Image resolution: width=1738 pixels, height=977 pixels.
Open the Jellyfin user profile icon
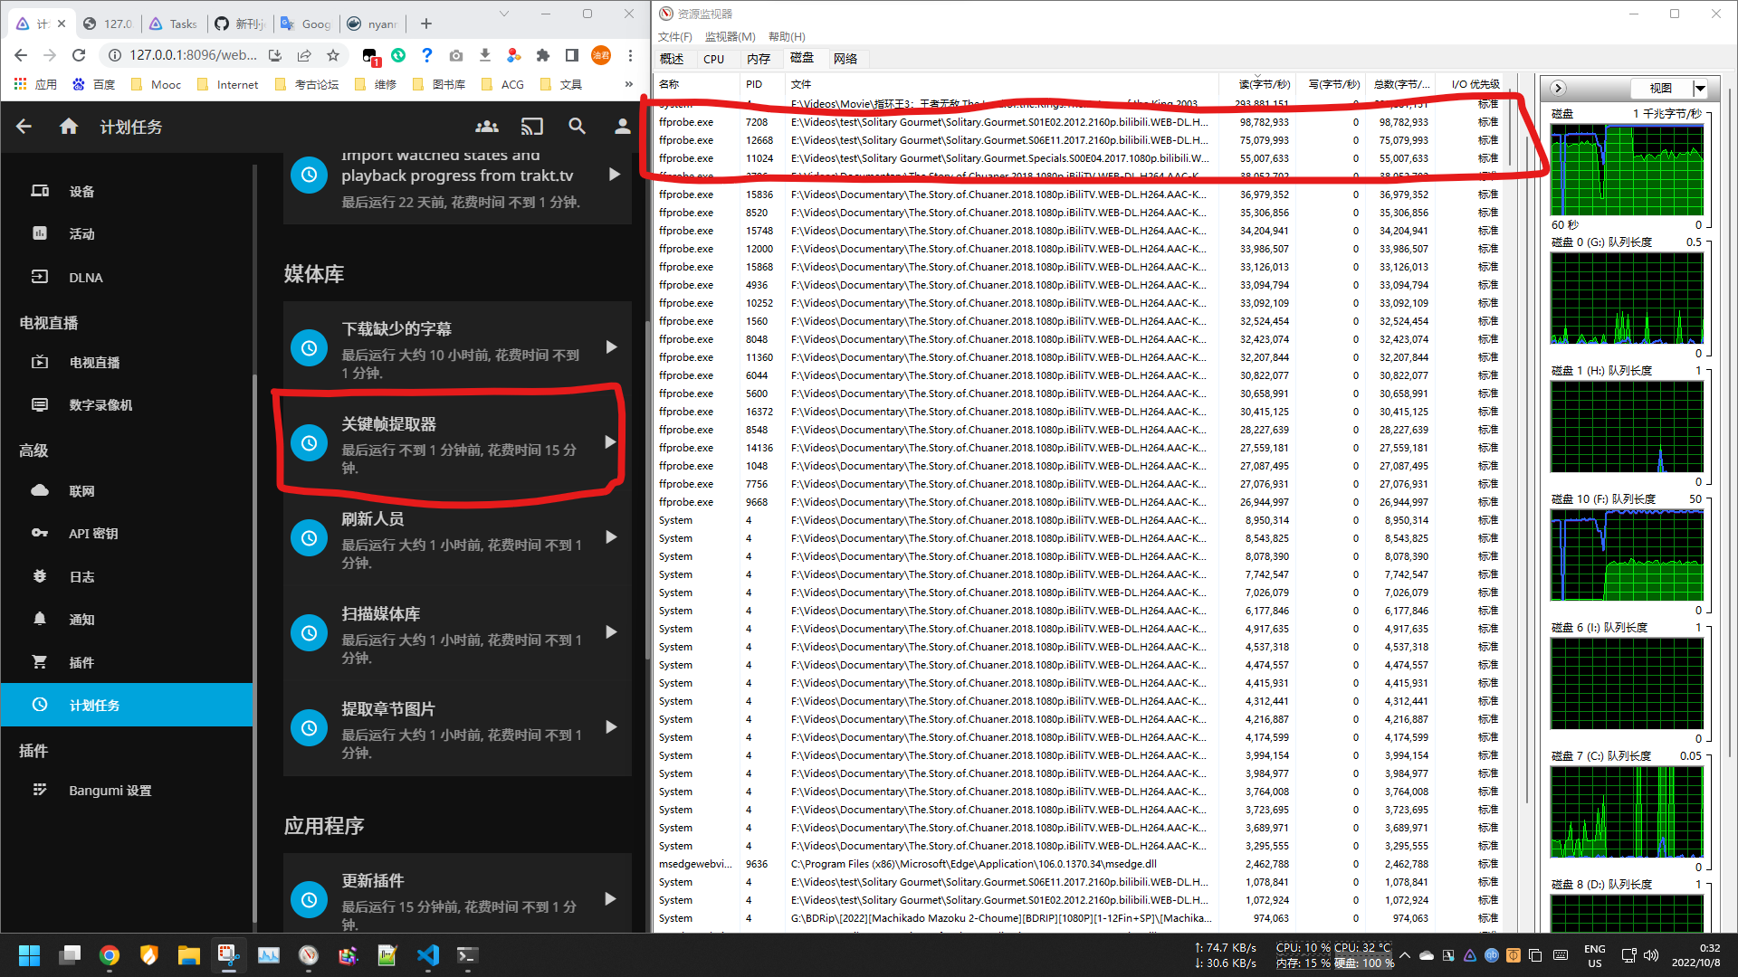point(622,127)
